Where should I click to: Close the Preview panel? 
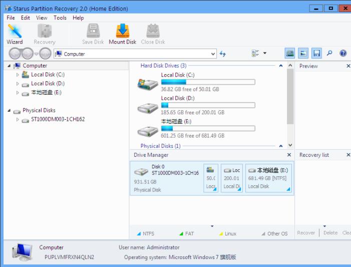348,66
